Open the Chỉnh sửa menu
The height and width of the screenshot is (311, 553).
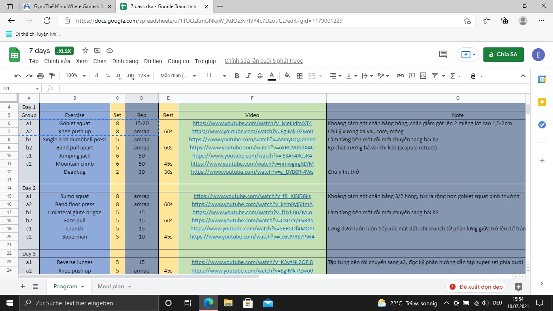(x=57, y=61)
